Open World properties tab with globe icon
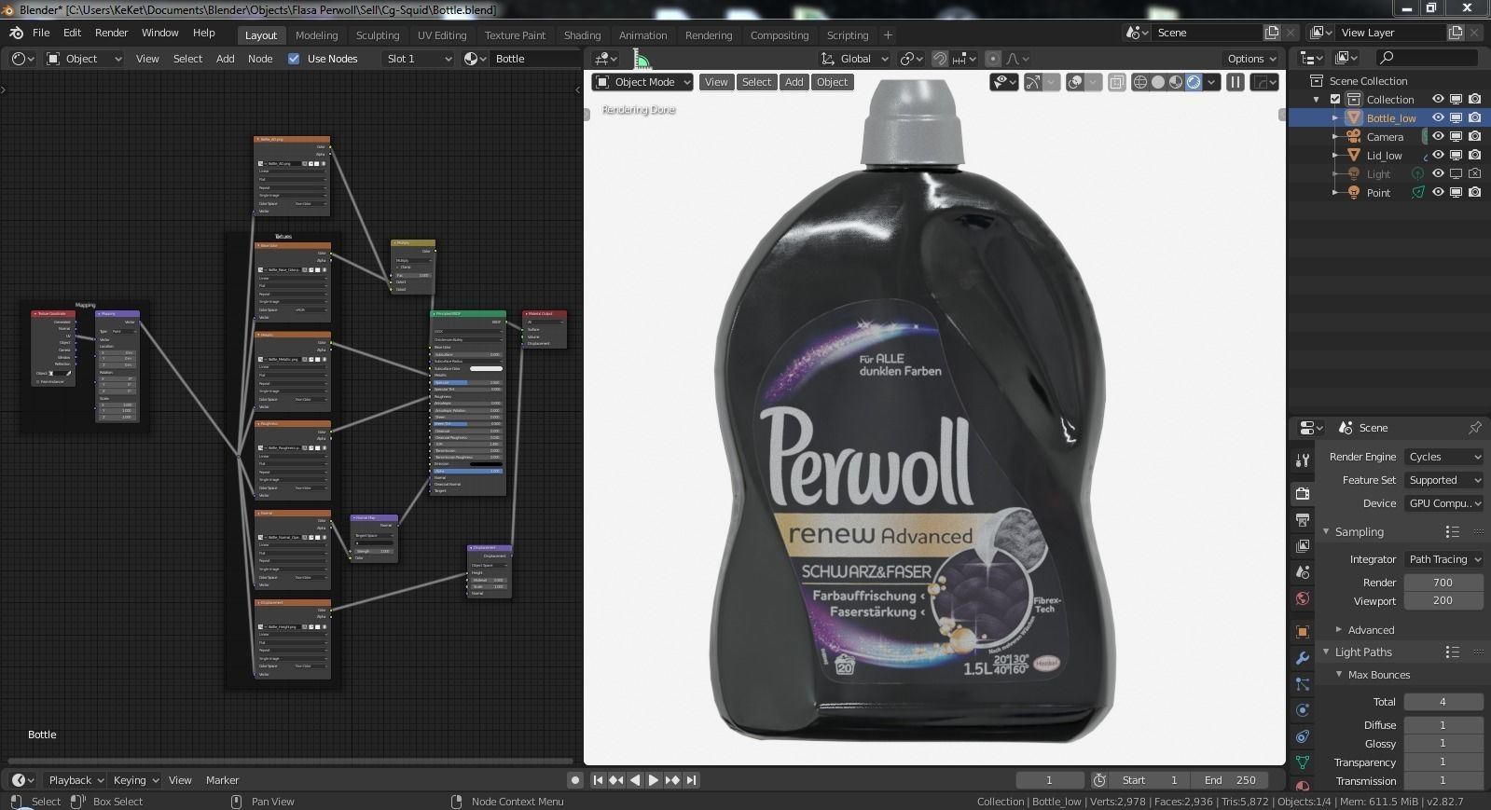The image size is (1491, 810). pyautogui.click(x=1303, y=598)
